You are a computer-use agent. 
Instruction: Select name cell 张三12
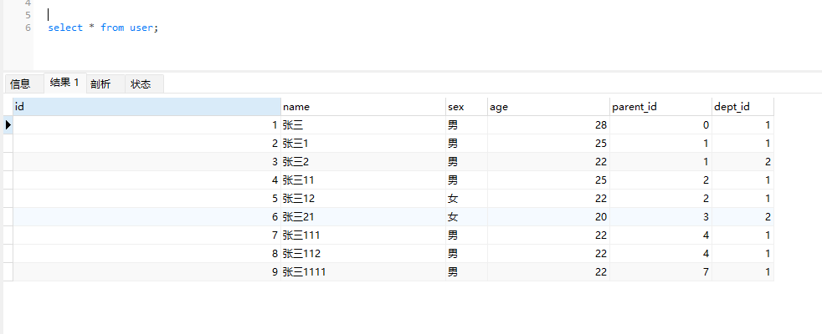click(x=363, y=198)
